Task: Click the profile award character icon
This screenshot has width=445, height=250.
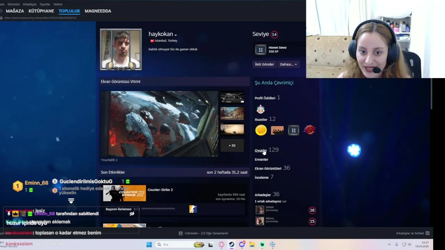Action: [x=260, y=109]
